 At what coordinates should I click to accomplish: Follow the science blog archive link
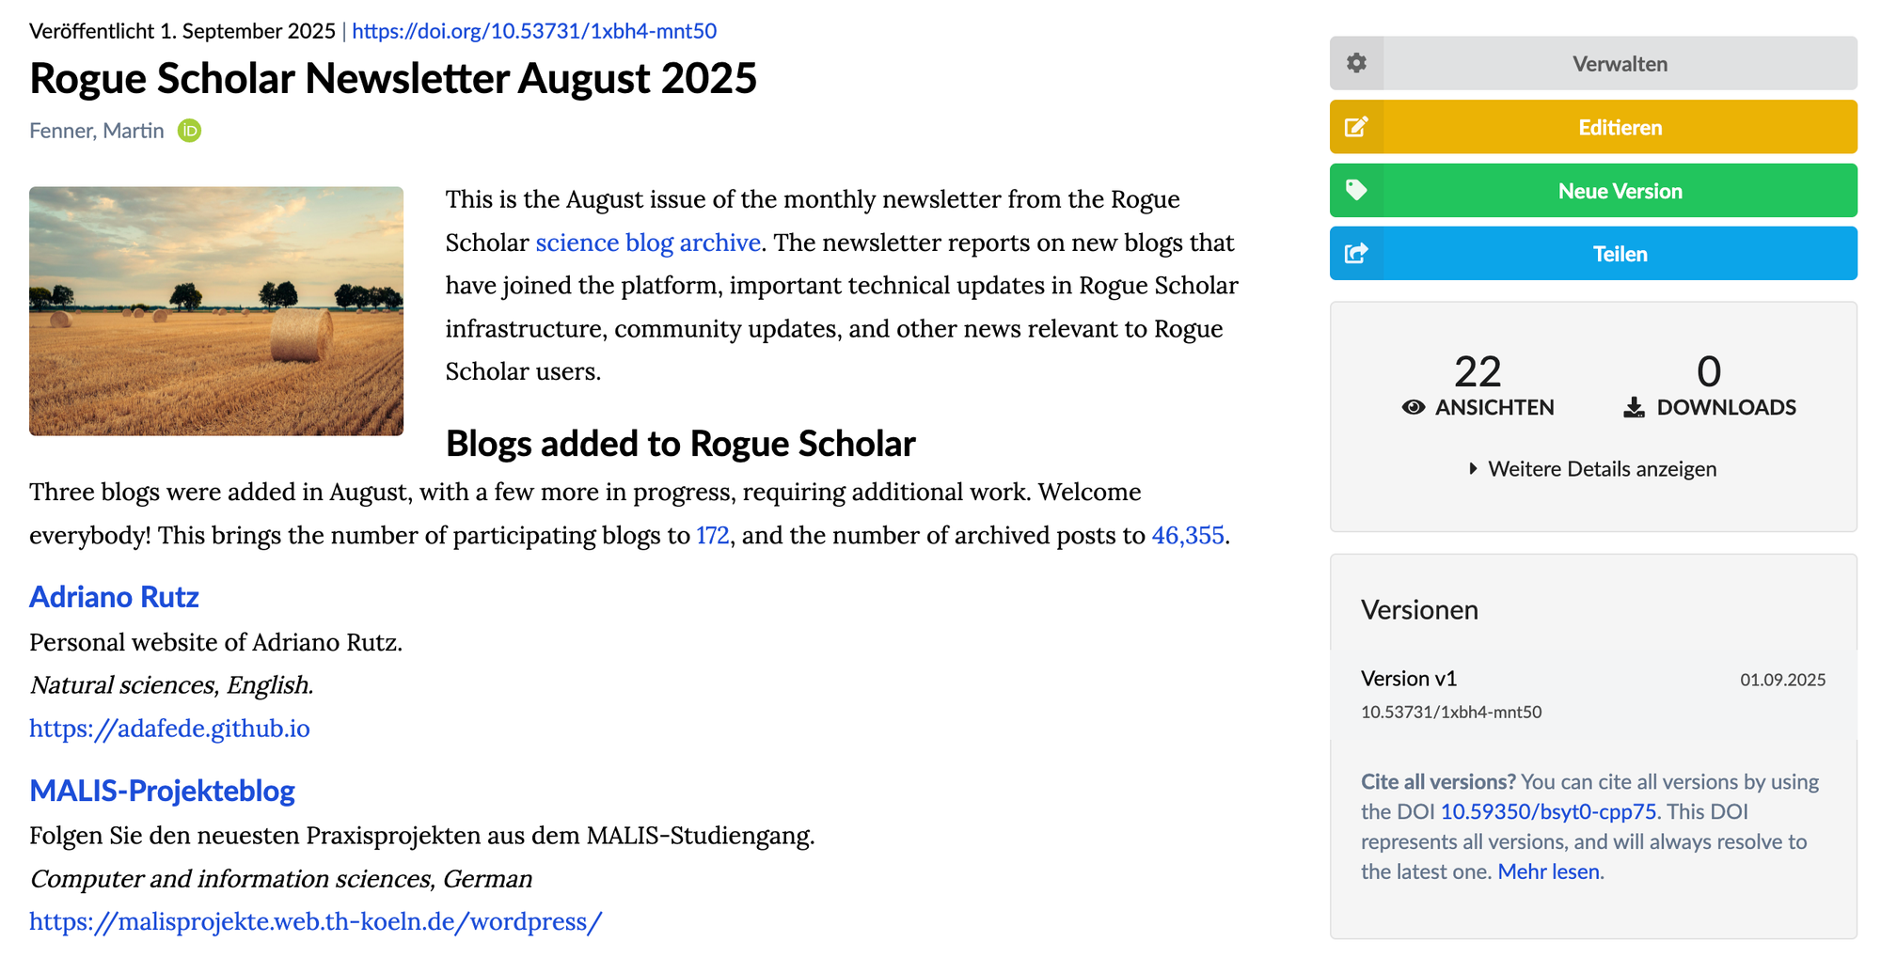coord(648,243)
